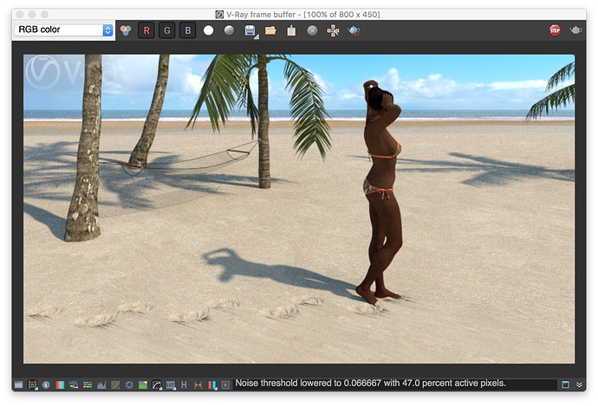Toggle the blue channel view

tap(187, 30)
